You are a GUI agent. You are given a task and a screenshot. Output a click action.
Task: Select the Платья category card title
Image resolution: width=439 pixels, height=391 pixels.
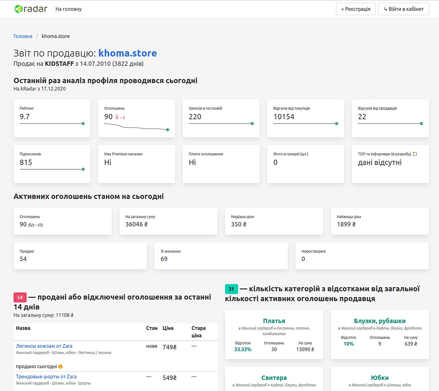[x=274, y=321]
